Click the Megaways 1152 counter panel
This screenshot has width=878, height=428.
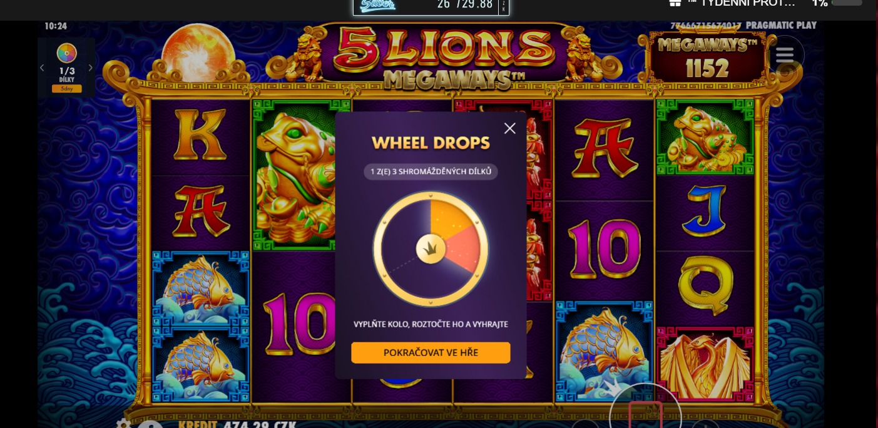(707, 59)
